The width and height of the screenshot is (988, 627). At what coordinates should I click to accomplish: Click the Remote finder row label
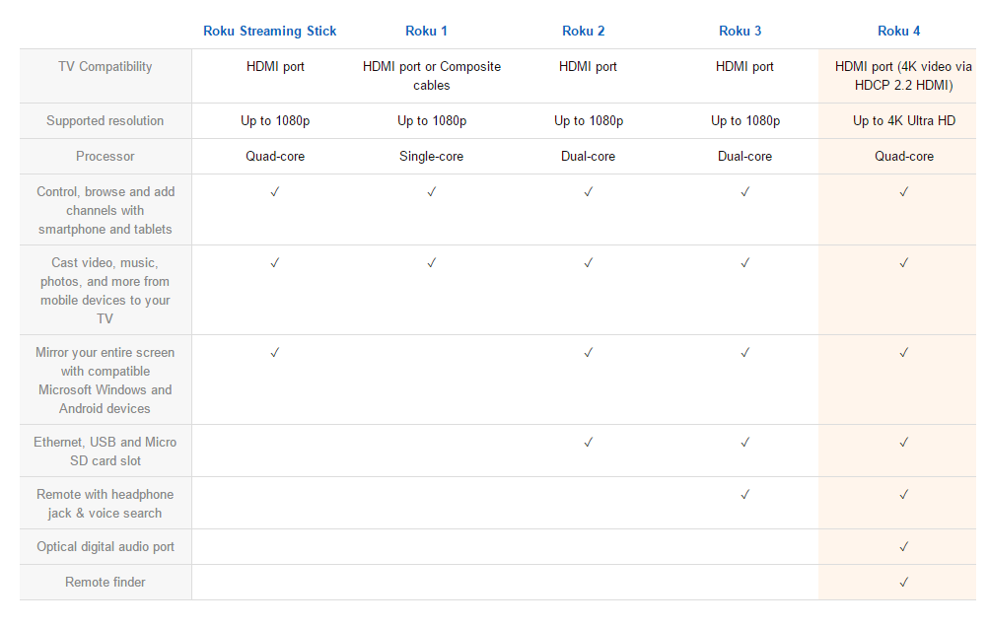point(106,582)
